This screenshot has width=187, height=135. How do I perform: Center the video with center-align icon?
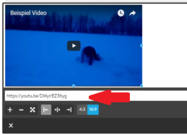coord(57,110)
